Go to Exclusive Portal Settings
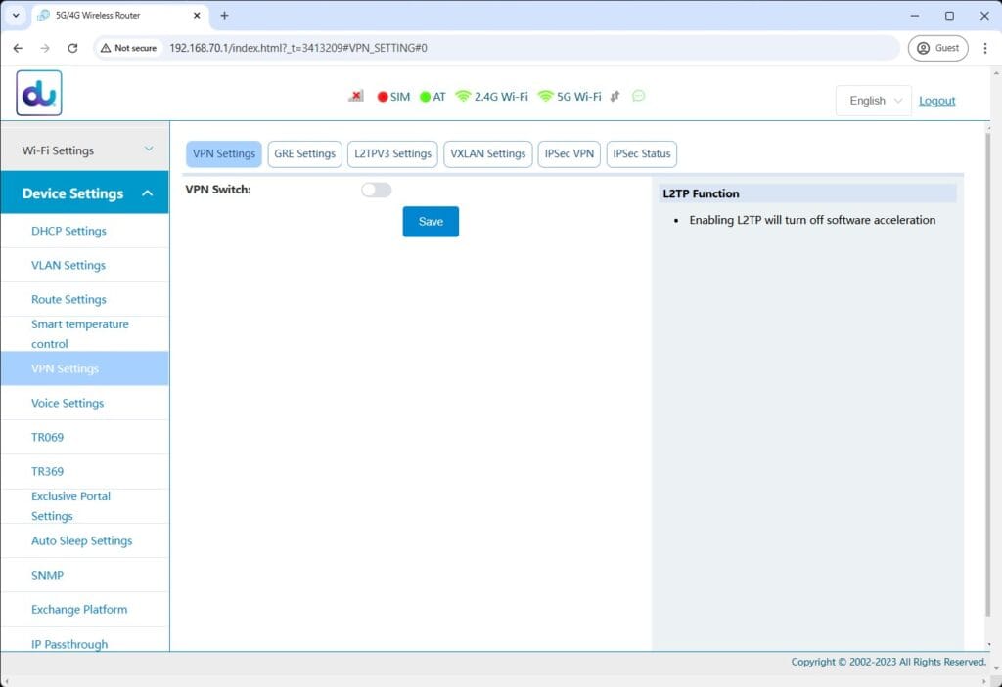 coord(85,506)
